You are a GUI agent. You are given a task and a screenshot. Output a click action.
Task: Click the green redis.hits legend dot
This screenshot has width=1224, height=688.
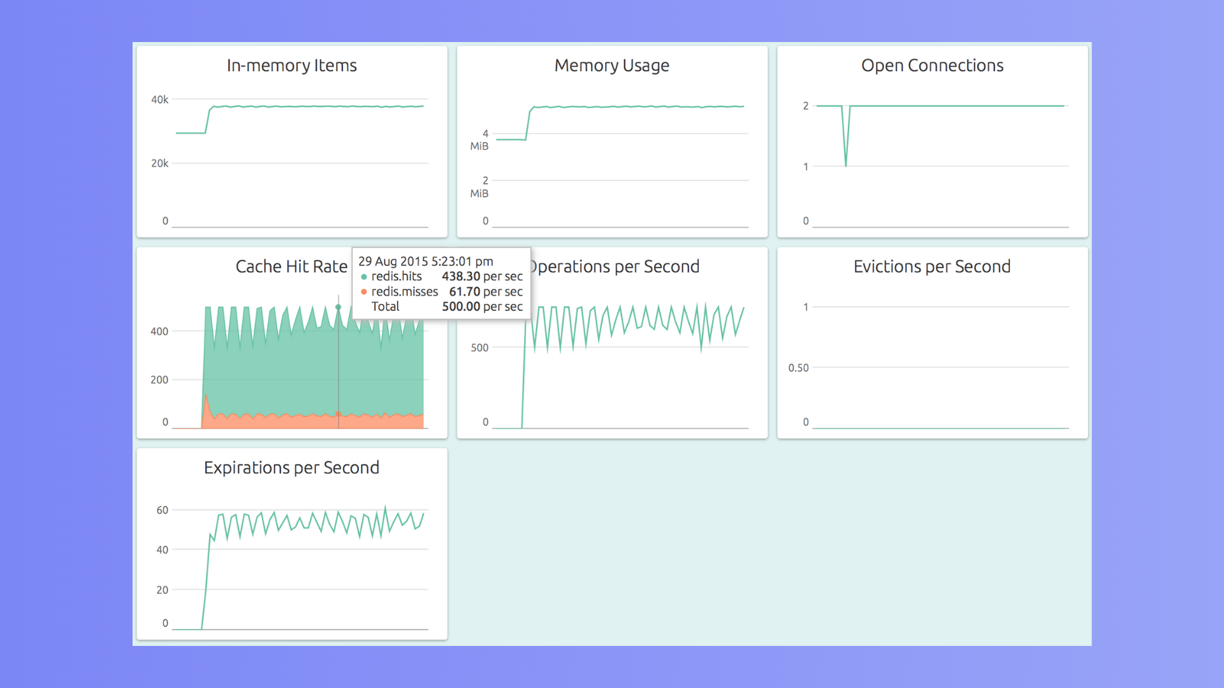click(x=364, y=277)
